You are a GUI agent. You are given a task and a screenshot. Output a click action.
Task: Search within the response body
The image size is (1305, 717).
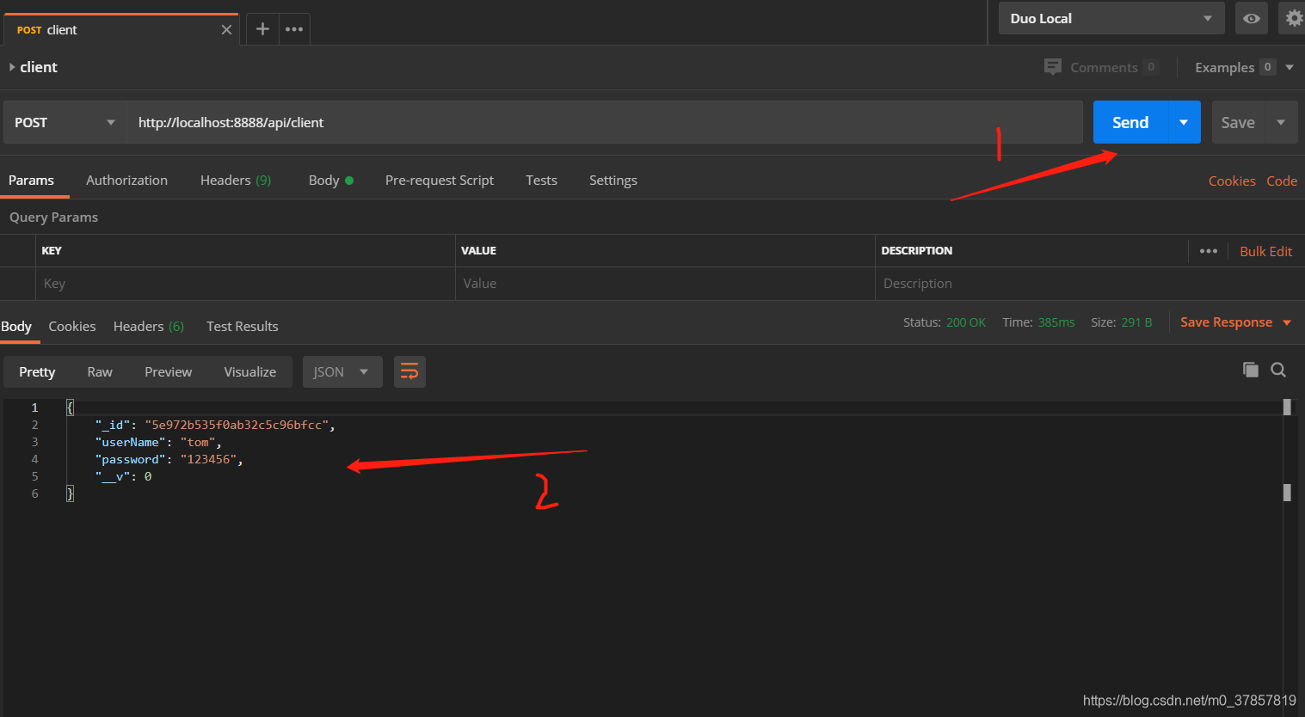pyautogui.click(x=1278, y=370)
